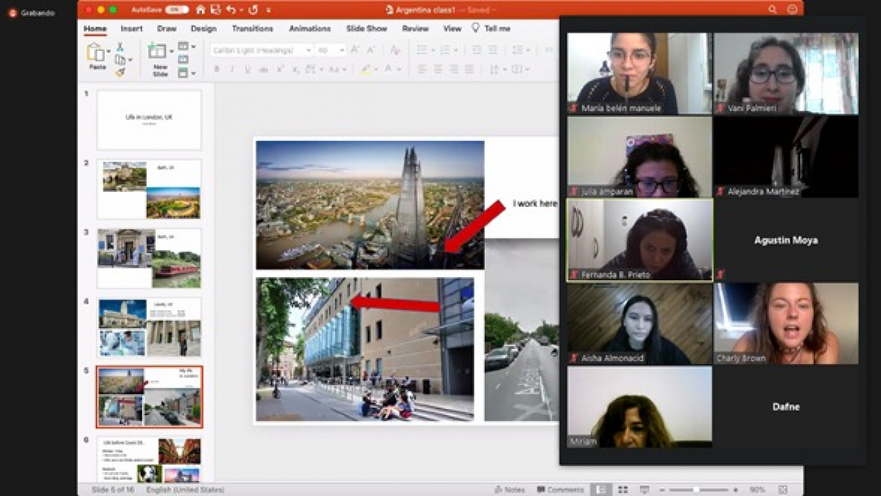Click the Paste clipboard icon
Screen dimensions: 881x496
[96, 52]
